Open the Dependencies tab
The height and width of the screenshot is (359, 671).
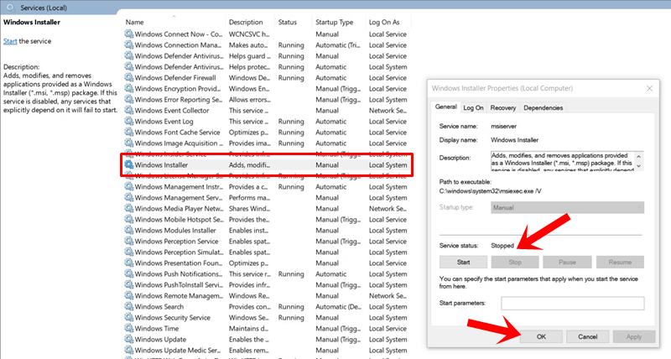tap(543, 108)
